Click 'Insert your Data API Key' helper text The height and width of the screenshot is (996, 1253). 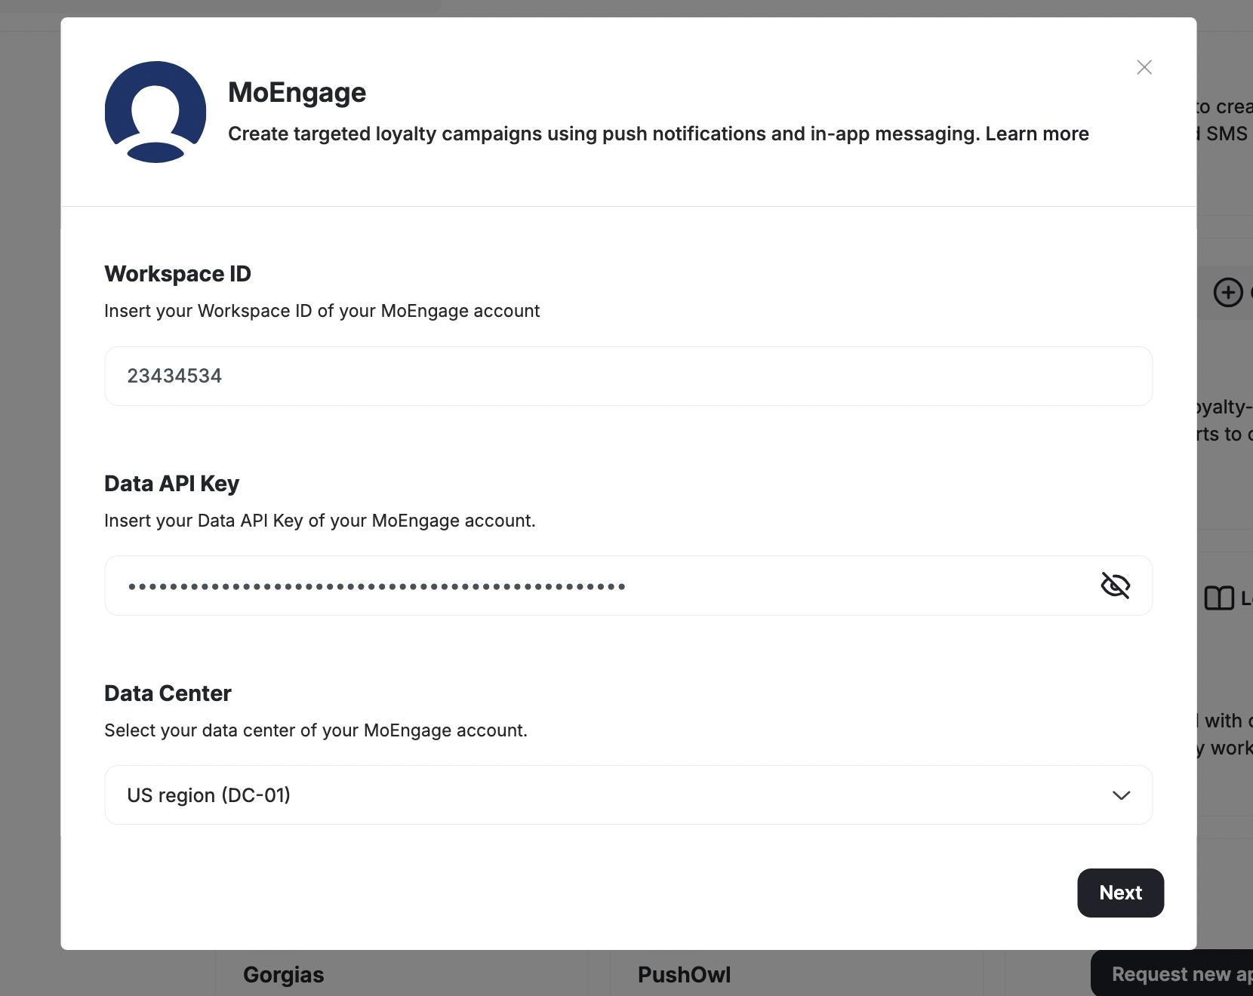(319, 521)
